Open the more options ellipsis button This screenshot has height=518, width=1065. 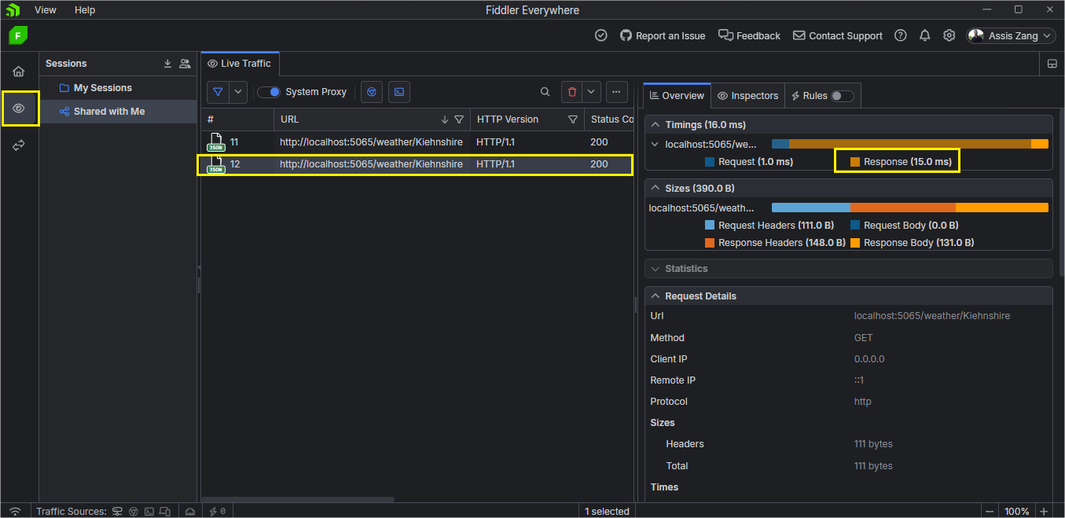pyautogui.click(x=616, y=92)
